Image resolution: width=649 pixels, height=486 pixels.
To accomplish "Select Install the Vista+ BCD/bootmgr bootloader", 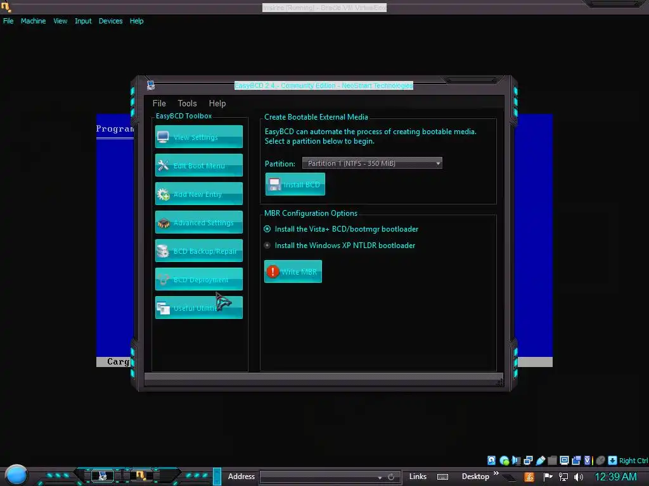I will click(x=267, y=229).
